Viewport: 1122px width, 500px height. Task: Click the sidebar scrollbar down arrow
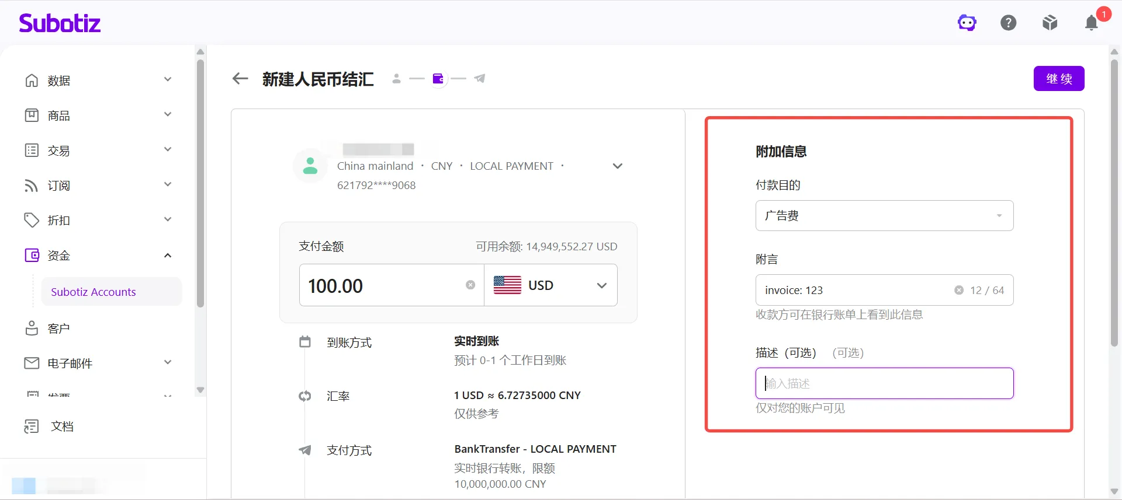(200, 390)
